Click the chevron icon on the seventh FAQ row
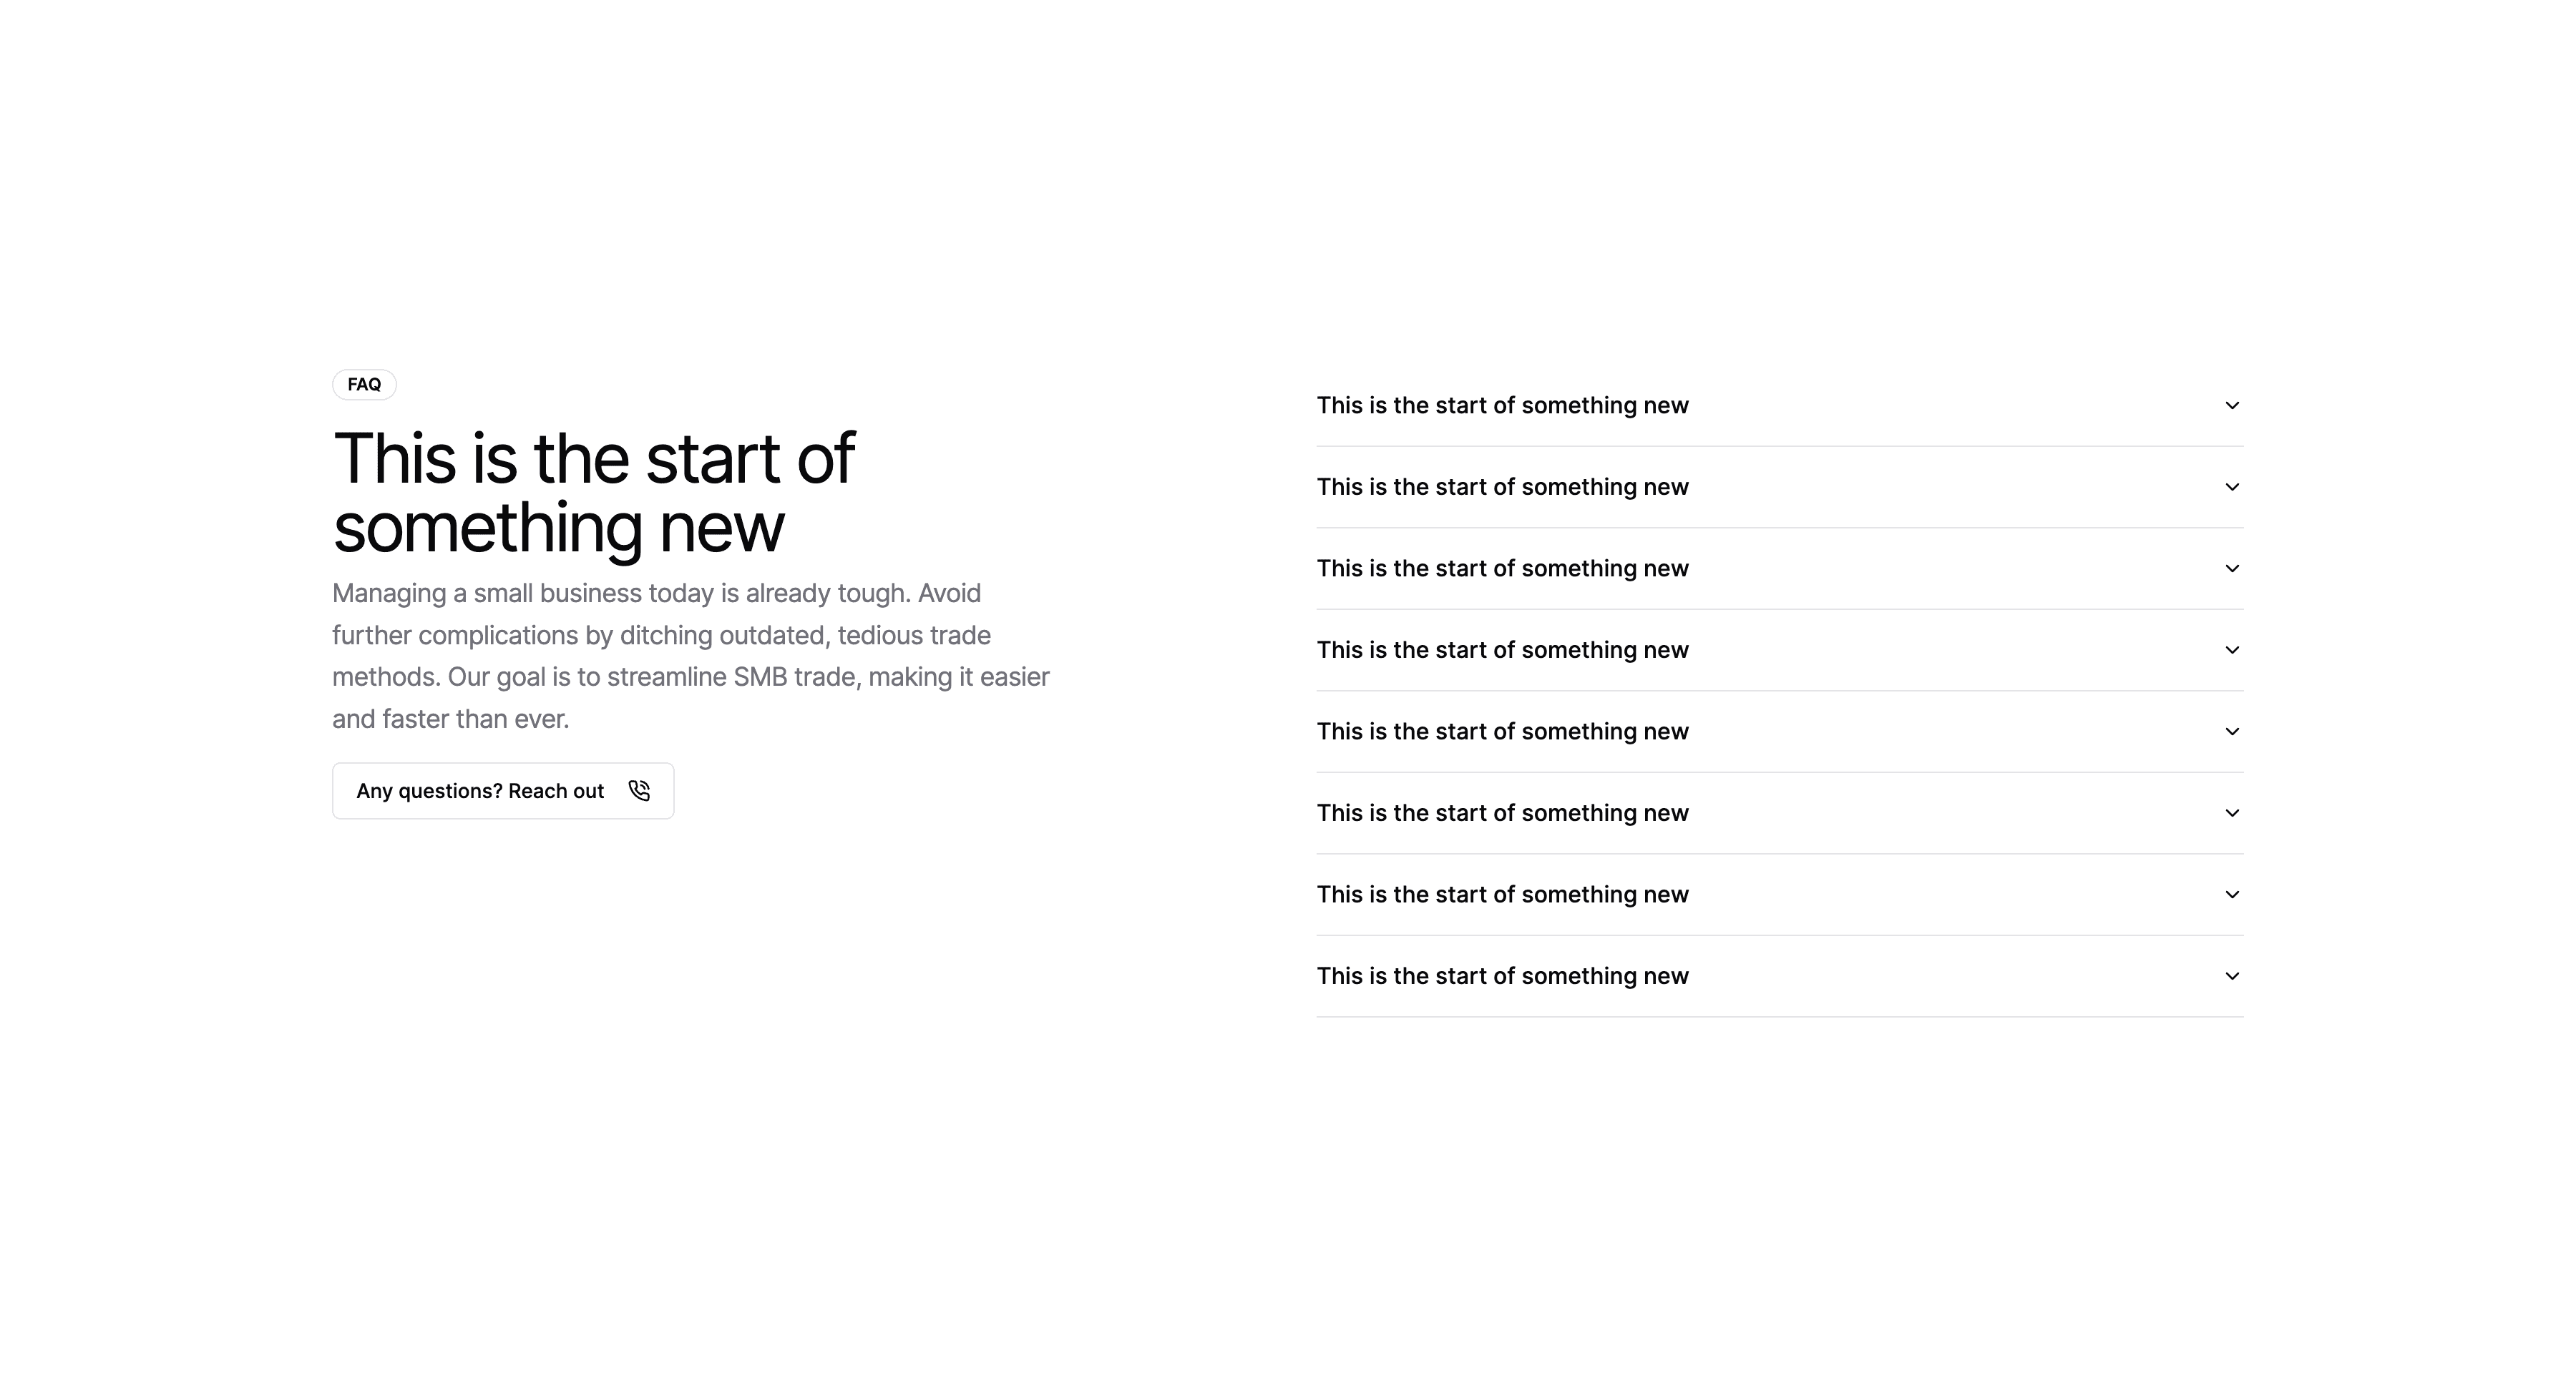Viewport: 2576px width, 1383px height. coord(2231,895)
